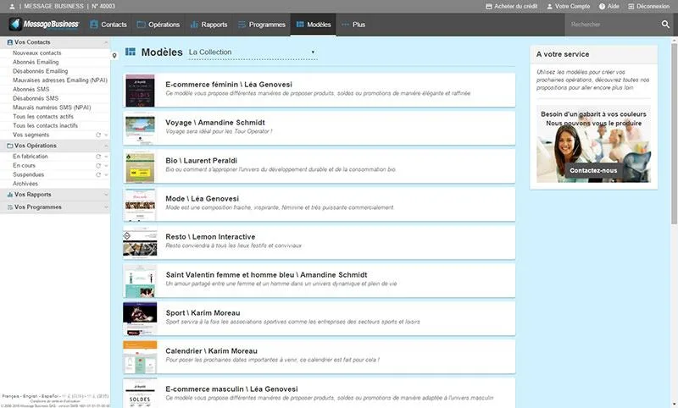Open the Rapports menu
Screen dimensions: 678x408
[x=208, y=25]
